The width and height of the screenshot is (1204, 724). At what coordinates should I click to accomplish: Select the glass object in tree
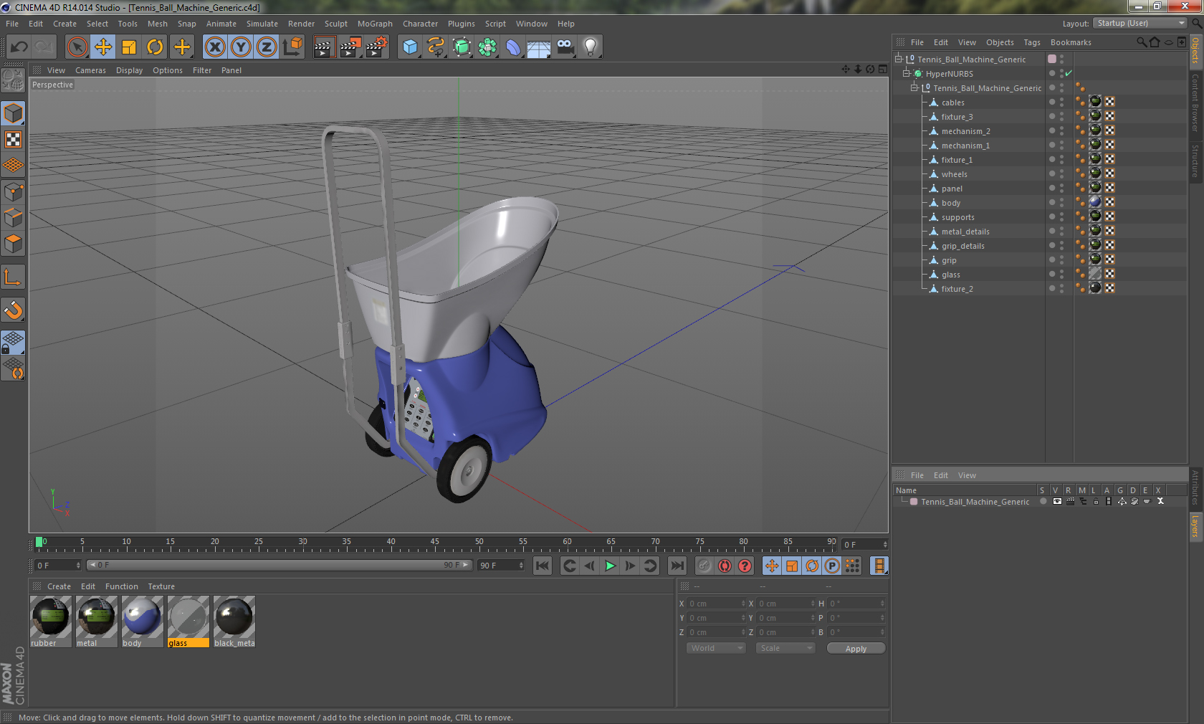950,275
